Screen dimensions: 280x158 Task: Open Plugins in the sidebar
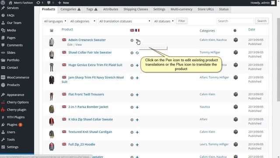(x=12, y=125)
